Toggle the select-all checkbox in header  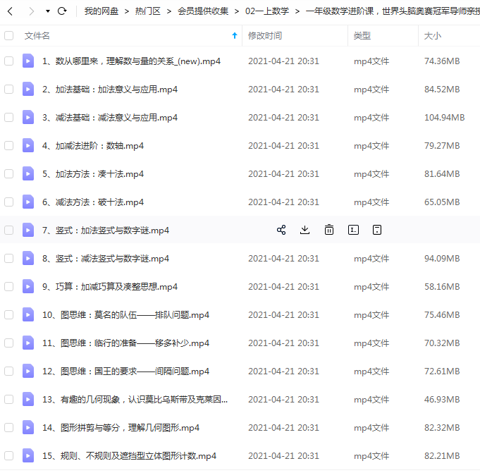(9, 35)
